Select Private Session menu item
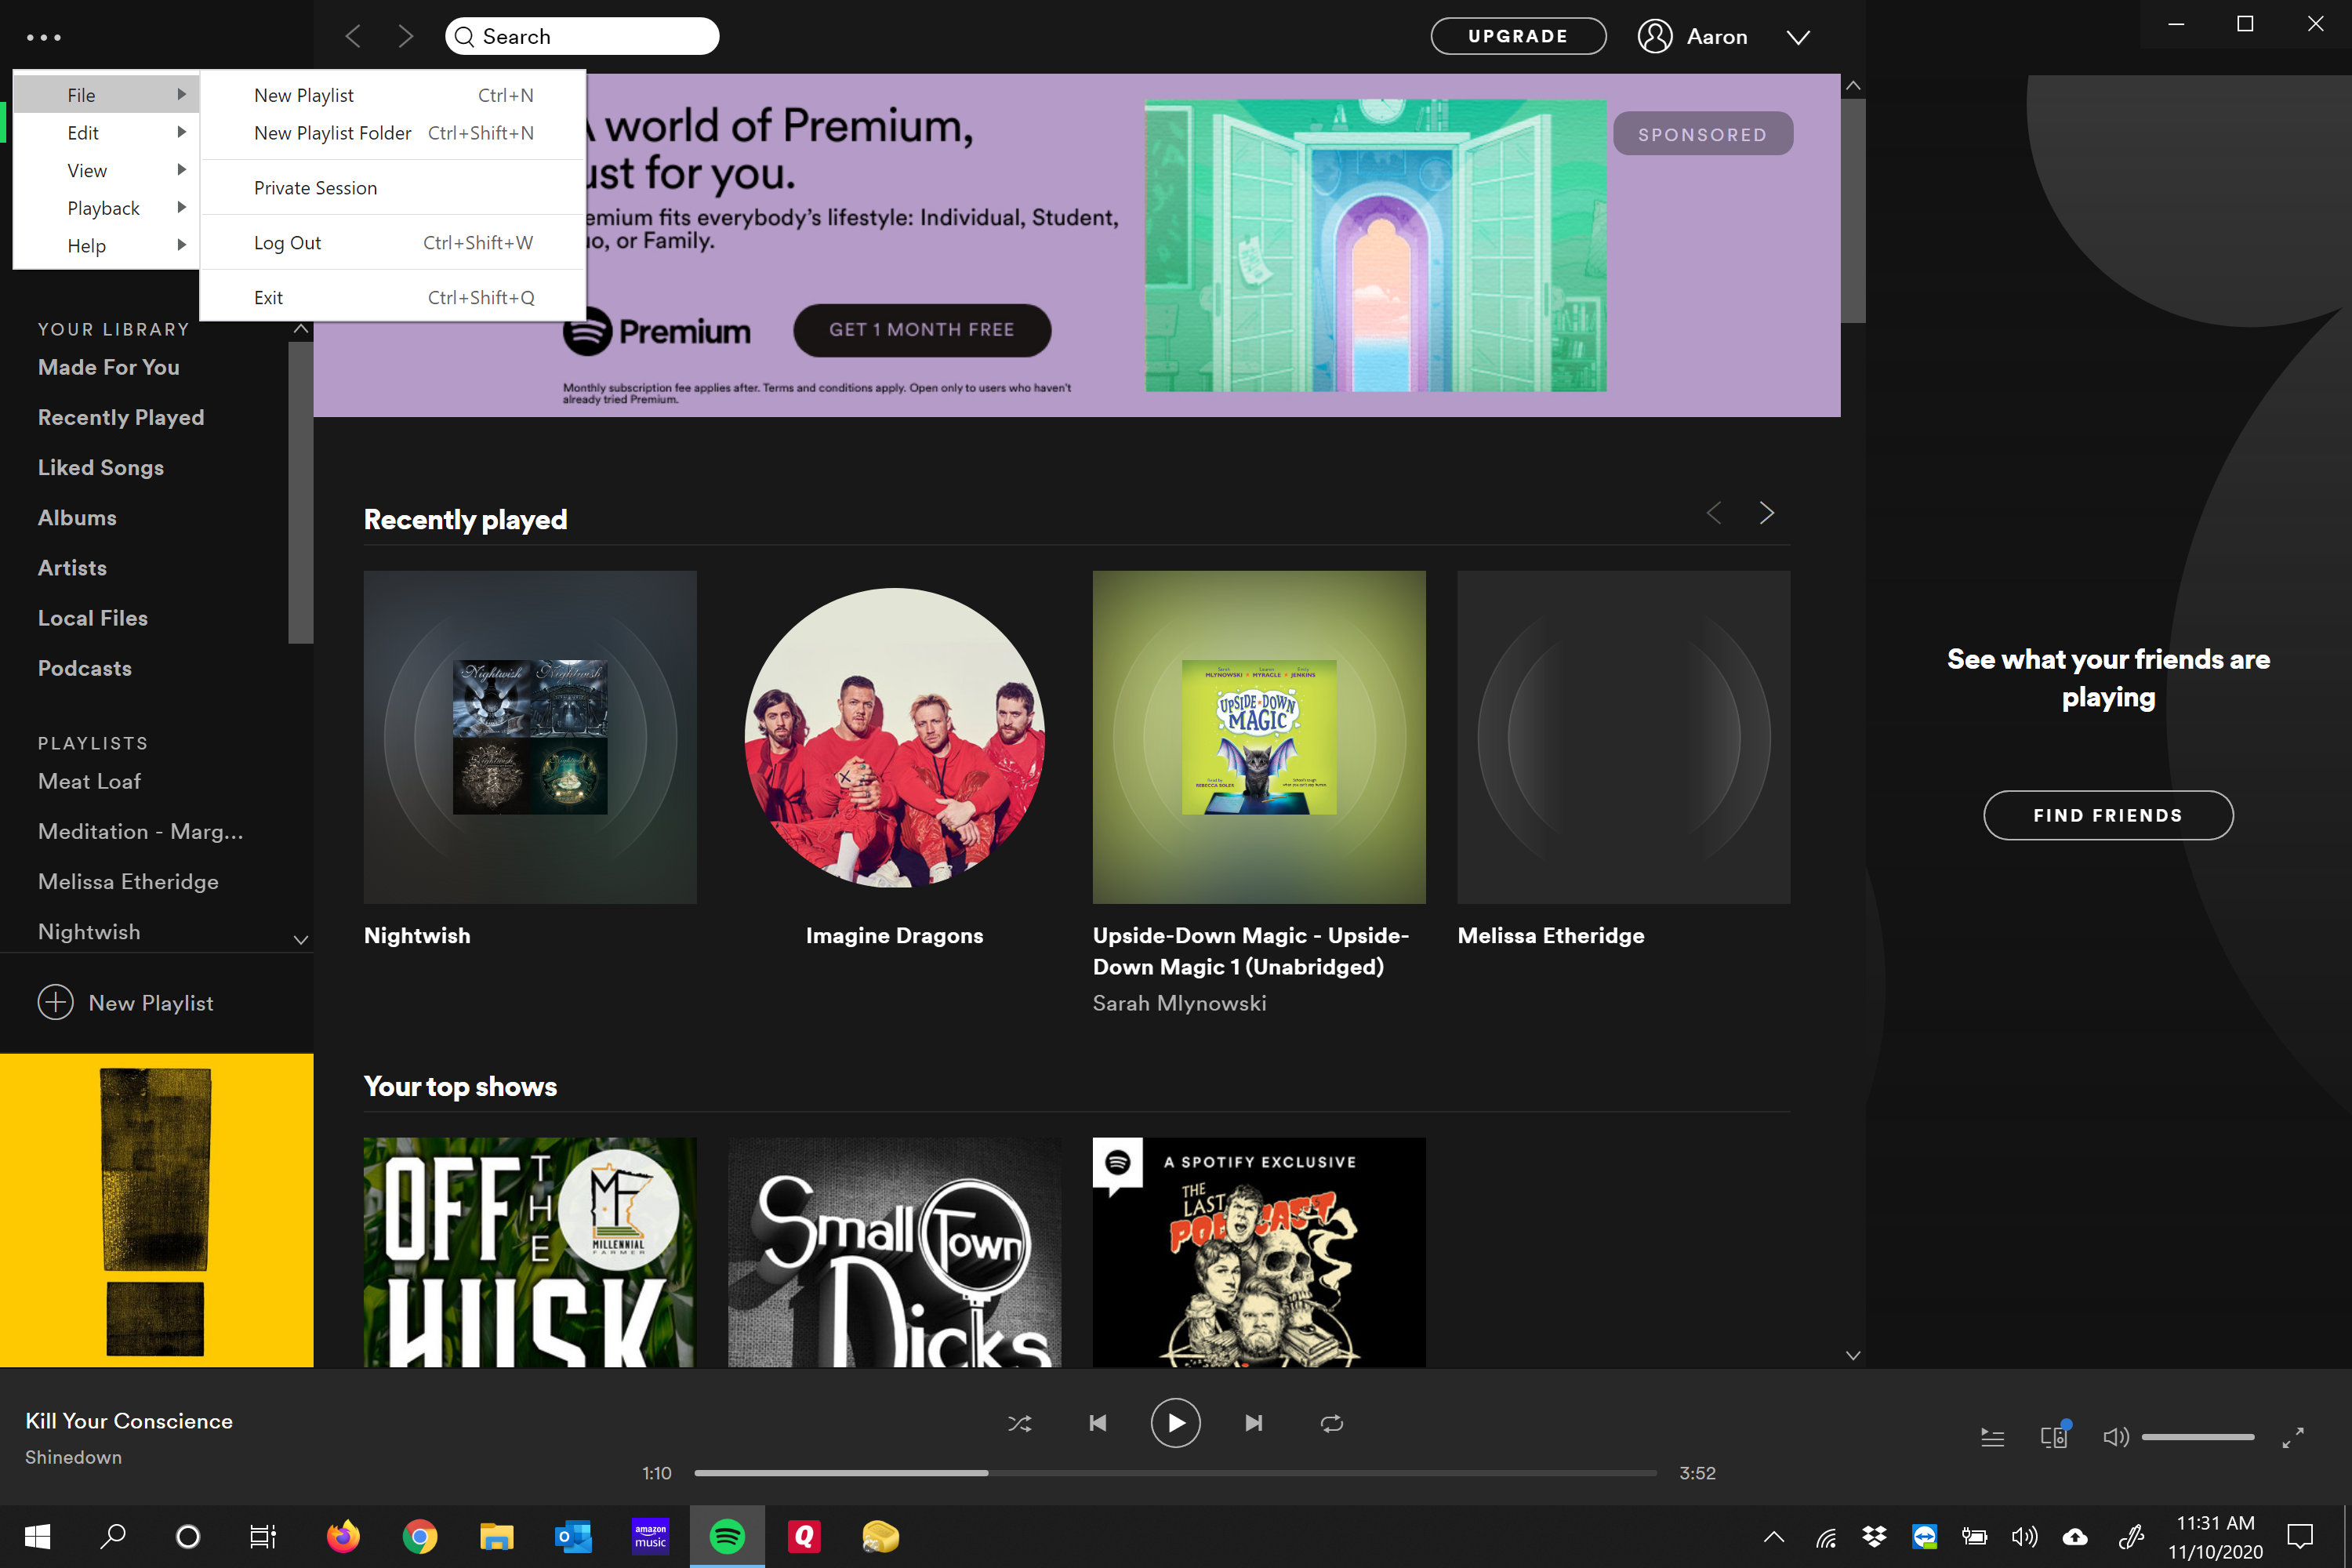 (x=316, y=188)
